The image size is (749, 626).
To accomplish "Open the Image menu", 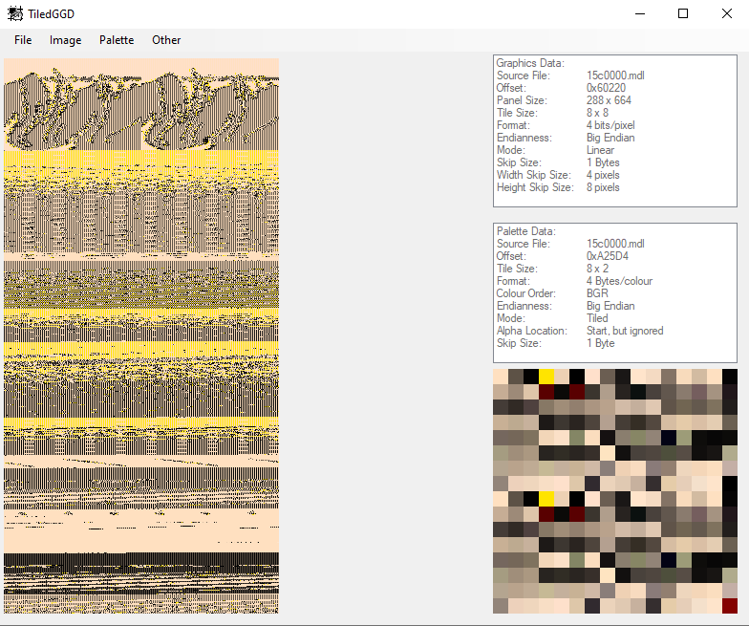I will (x=66, y=40).
